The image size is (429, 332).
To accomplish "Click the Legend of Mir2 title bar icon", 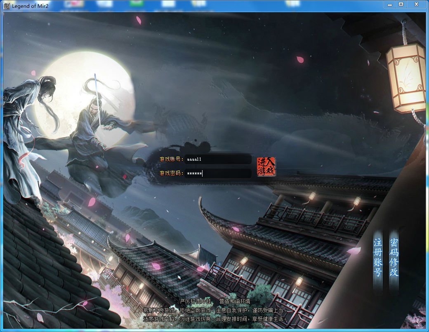I will pyautogui.click(x=7, y=6).
